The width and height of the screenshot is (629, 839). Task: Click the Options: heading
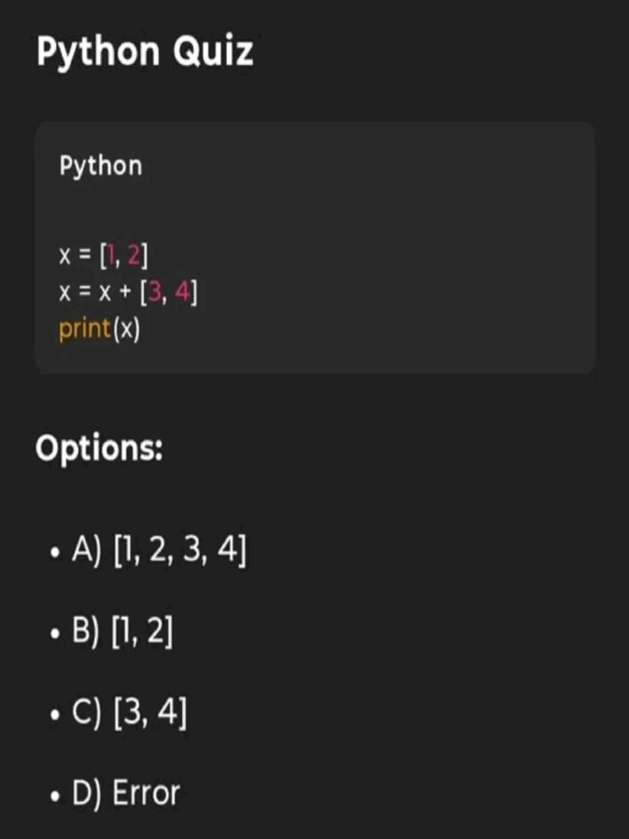pyautogui.click(x=99, y=448)
